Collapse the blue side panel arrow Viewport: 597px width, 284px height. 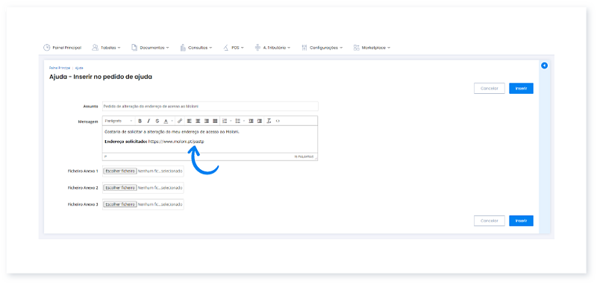(x=544, y=66)
